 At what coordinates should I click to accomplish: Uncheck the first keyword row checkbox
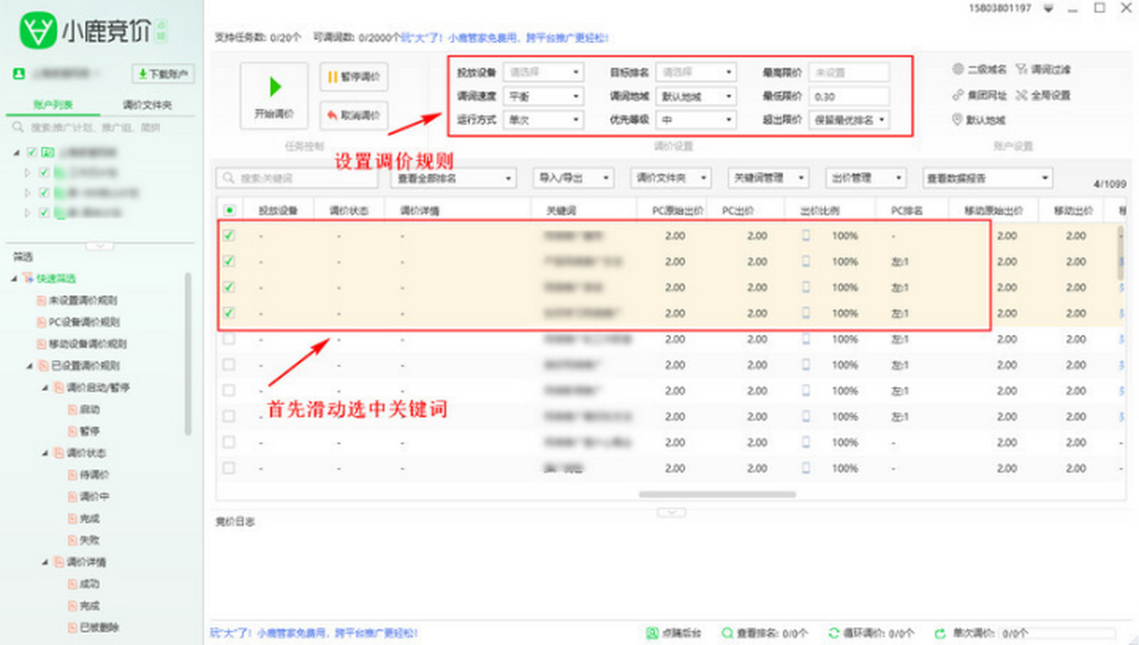click(229, 235)
